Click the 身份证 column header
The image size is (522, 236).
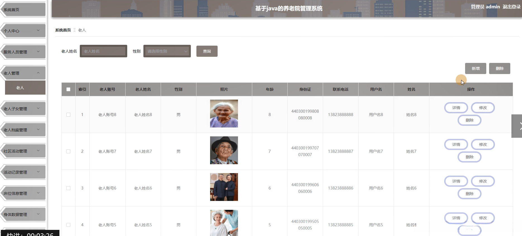pyautogui.click(x=305, y=89)
